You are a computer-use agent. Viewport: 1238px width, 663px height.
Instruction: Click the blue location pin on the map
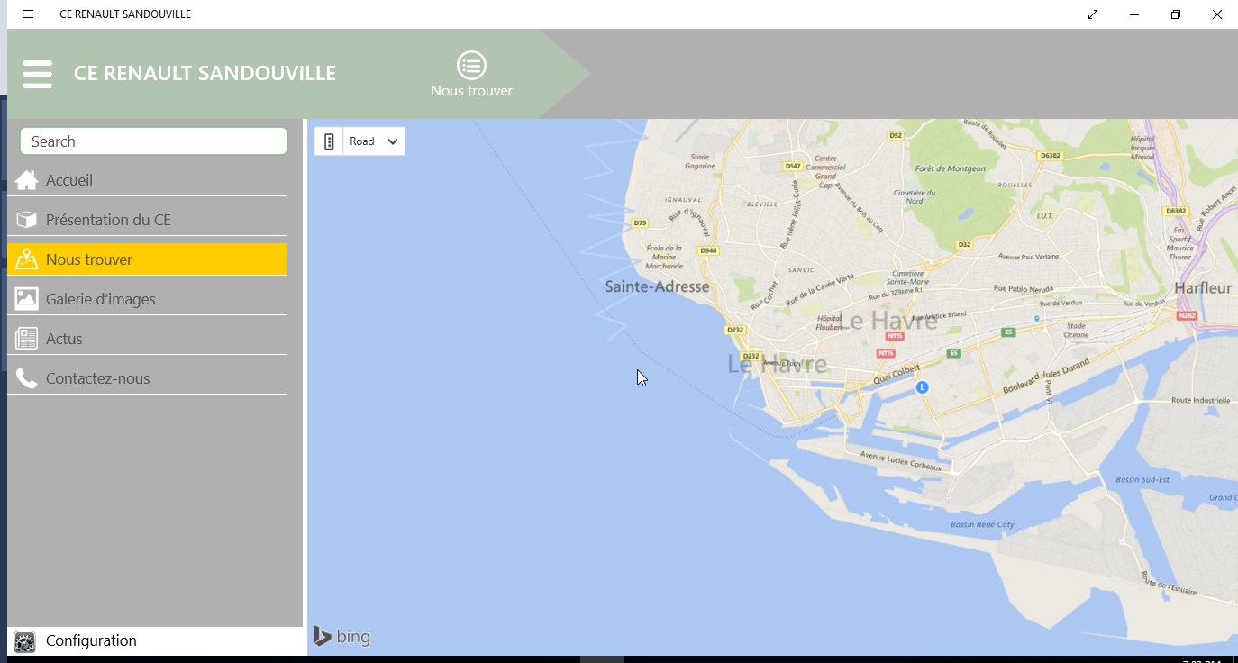point(922,387)
